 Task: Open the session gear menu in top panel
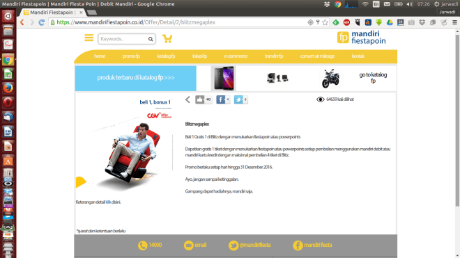tap(436, 4)
